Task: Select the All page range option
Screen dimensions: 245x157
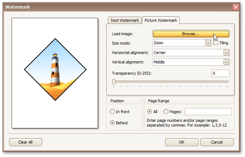Action: (150, 112)
